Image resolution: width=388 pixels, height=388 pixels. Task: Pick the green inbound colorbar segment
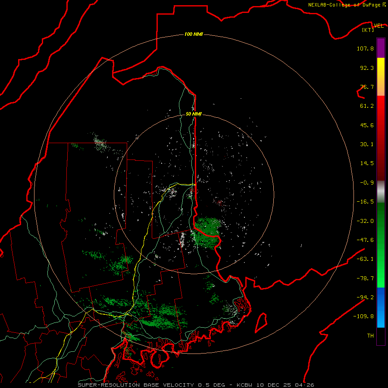(381, 245)
